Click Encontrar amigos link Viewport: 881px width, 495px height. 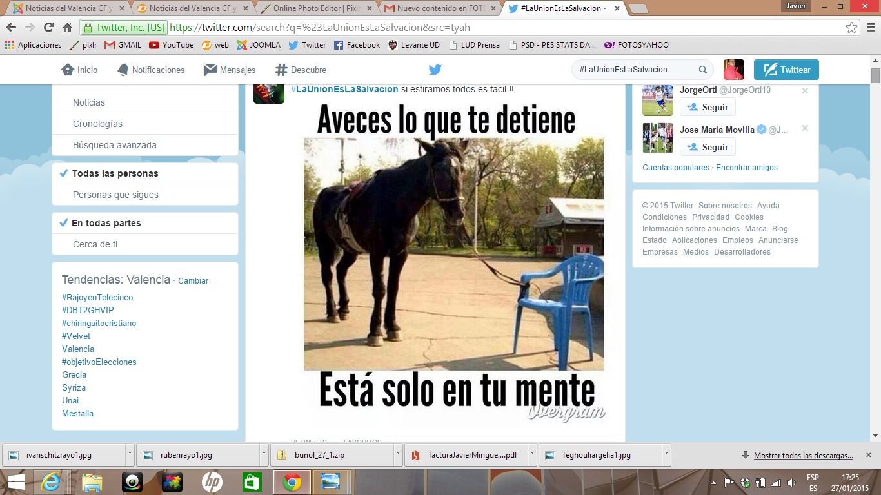(x=747, y=168)
